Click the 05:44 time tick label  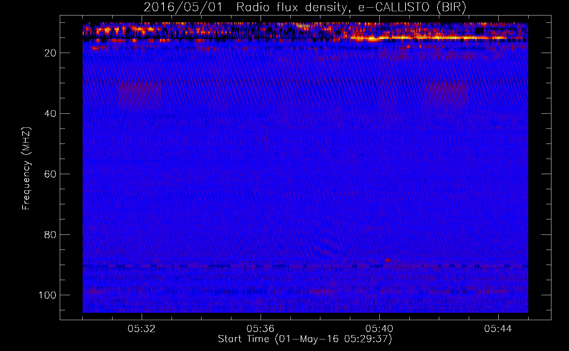(498, 329)
